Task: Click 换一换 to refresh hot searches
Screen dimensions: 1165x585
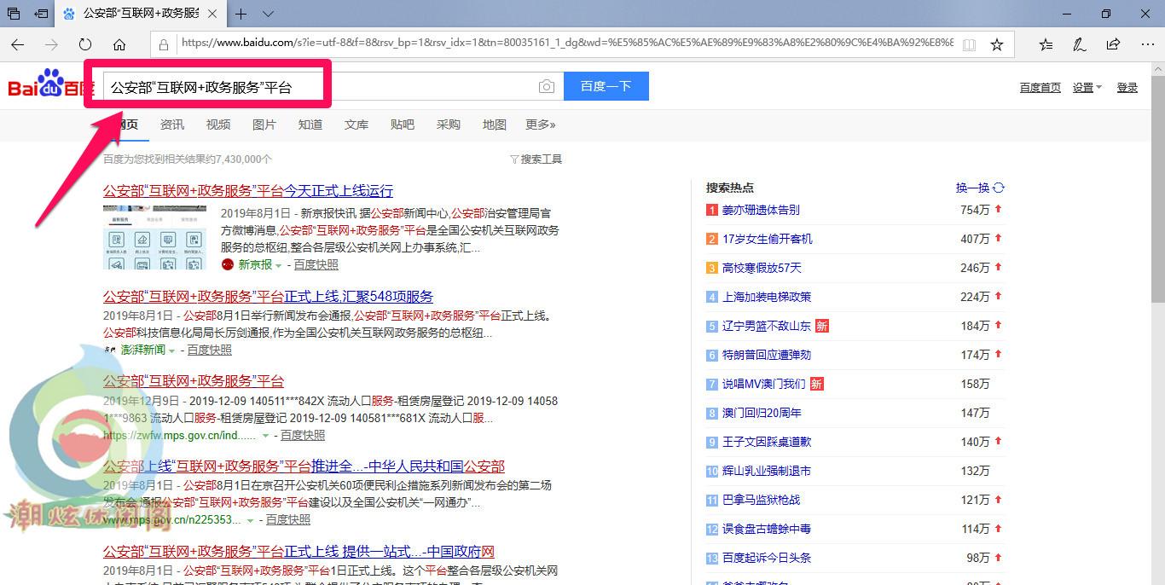Action: point(980,188)
